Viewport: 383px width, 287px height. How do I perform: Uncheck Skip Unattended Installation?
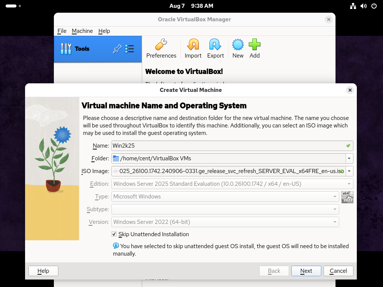point(114,234)
